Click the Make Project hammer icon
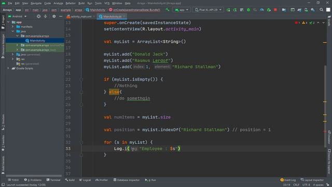Screen dimensions: 332x187 (168, 10)
